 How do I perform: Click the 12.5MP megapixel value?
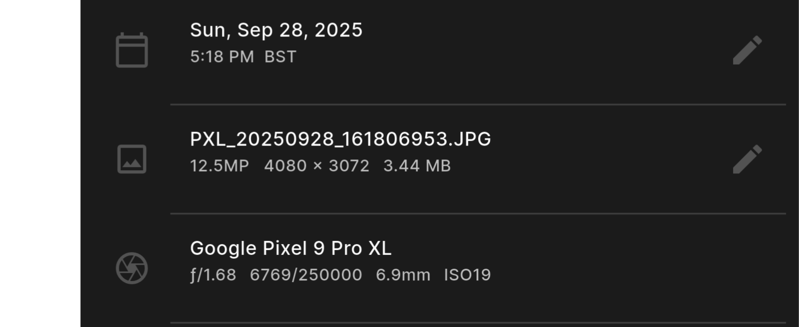pos(219,166)
